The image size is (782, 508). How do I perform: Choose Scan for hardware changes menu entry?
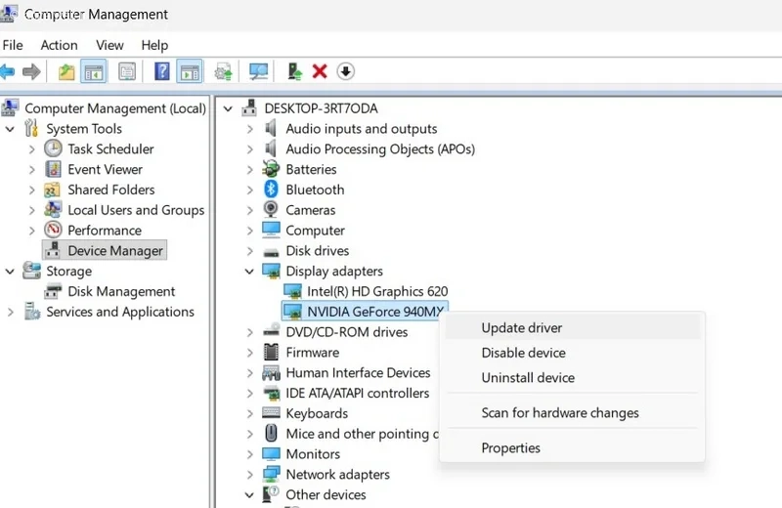click(x=573, y=413)
